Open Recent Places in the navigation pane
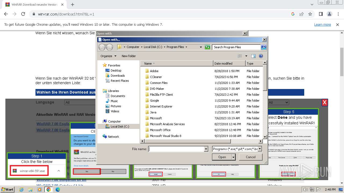344x193 pixels. click(x=120, y=81)
